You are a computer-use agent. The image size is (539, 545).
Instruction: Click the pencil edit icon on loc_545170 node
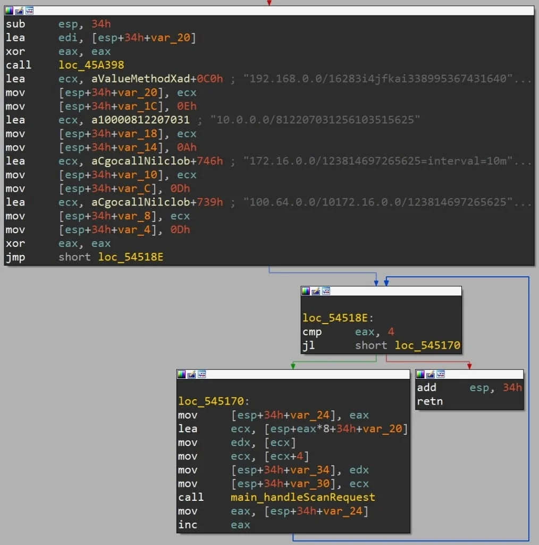click(191, 374)
